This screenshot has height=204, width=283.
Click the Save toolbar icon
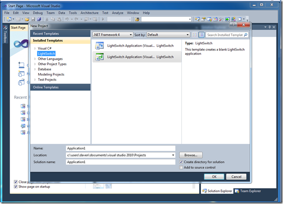pos(33,19)
